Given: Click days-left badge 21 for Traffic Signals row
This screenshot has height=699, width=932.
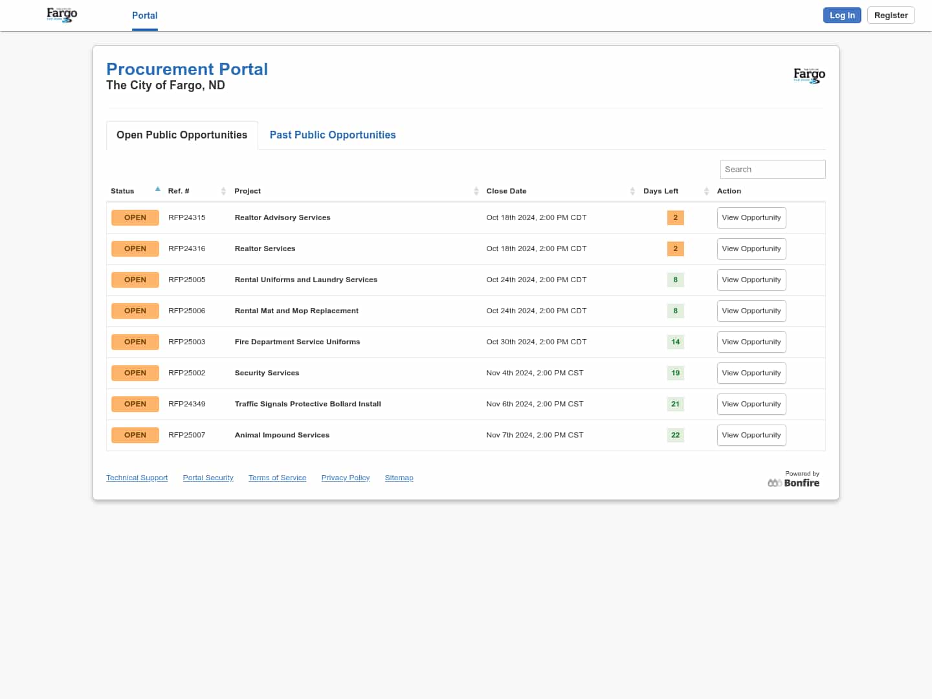Looking at the screenshot, I should [x=676, y=405].
